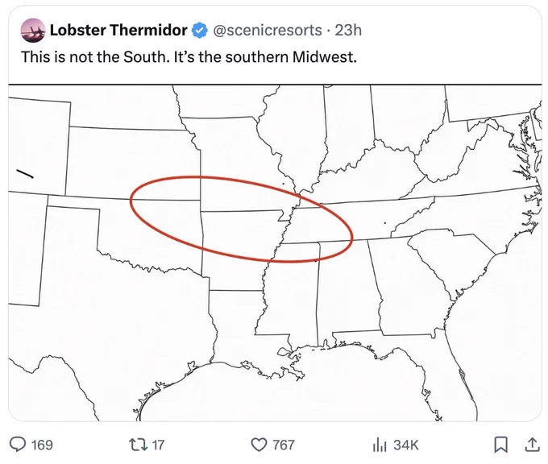
Task: Open analytics via the views bar icon
Action: click(x=380, y=445)
